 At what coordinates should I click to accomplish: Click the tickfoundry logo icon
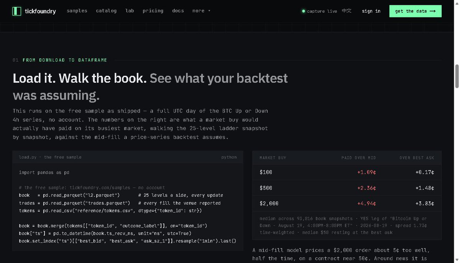[x=17, y=11]
